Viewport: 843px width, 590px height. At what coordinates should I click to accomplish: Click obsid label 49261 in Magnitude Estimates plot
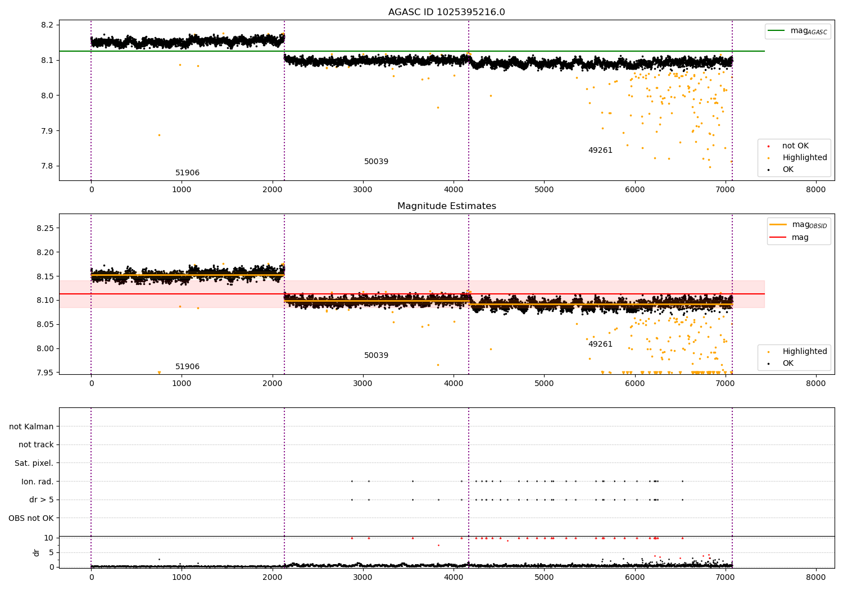[x=600, y=344]
